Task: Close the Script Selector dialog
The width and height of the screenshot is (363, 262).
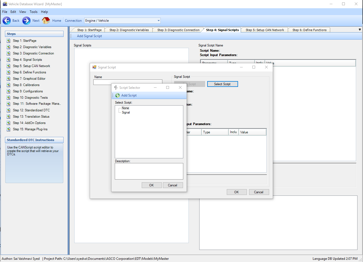Action: tap(180, 87)
